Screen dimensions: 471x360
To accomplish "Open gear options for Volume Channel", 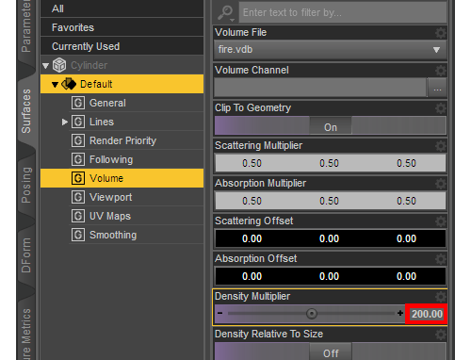I will pos(441,71).
